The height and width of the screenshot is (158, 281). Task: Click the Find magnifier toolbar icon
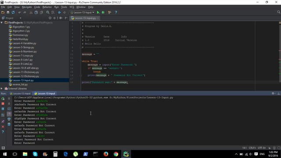click(x=48, y=12)
